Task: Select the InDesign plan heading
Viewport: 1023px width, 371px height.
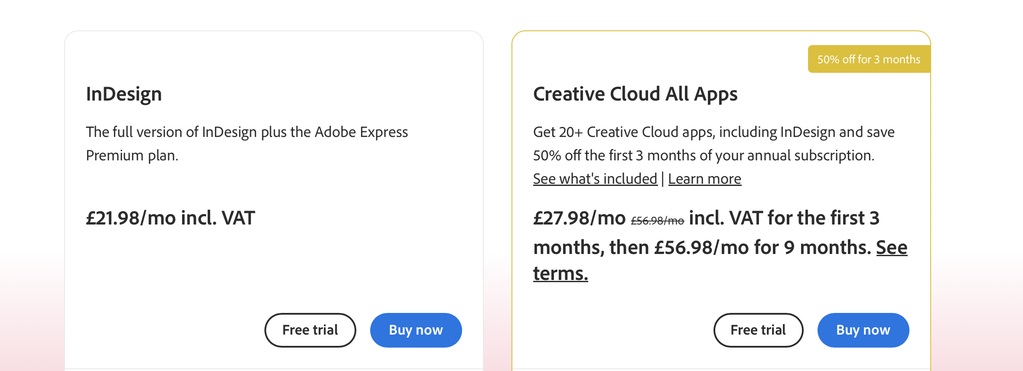Action: (124, 94)
